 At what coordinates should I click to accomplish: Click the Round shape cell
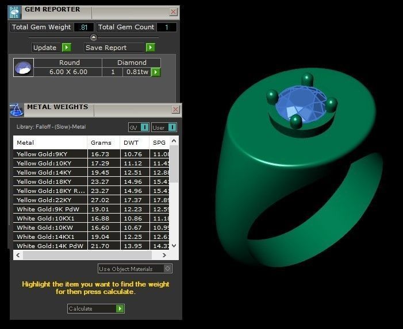68,63
